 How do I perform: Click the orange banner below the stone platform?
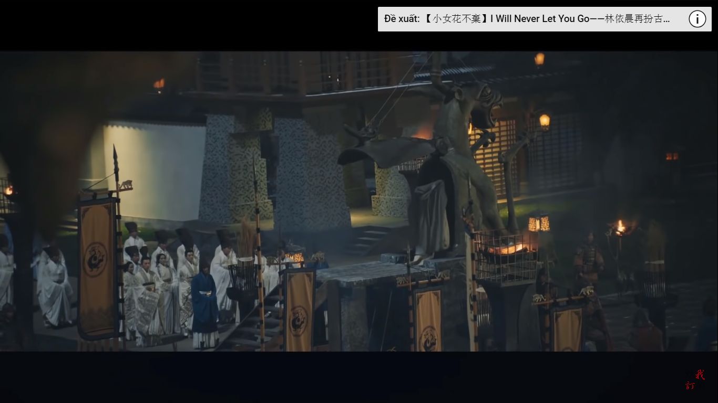click(x=427, y=319)
